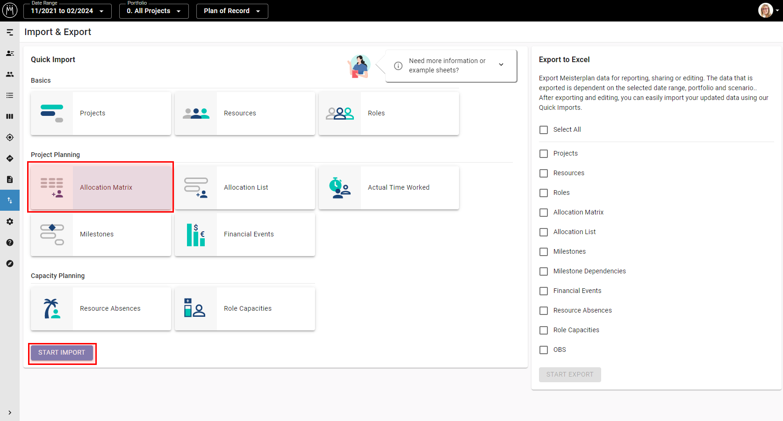Select the Resource Absences import label

click(x=110, y=308)
